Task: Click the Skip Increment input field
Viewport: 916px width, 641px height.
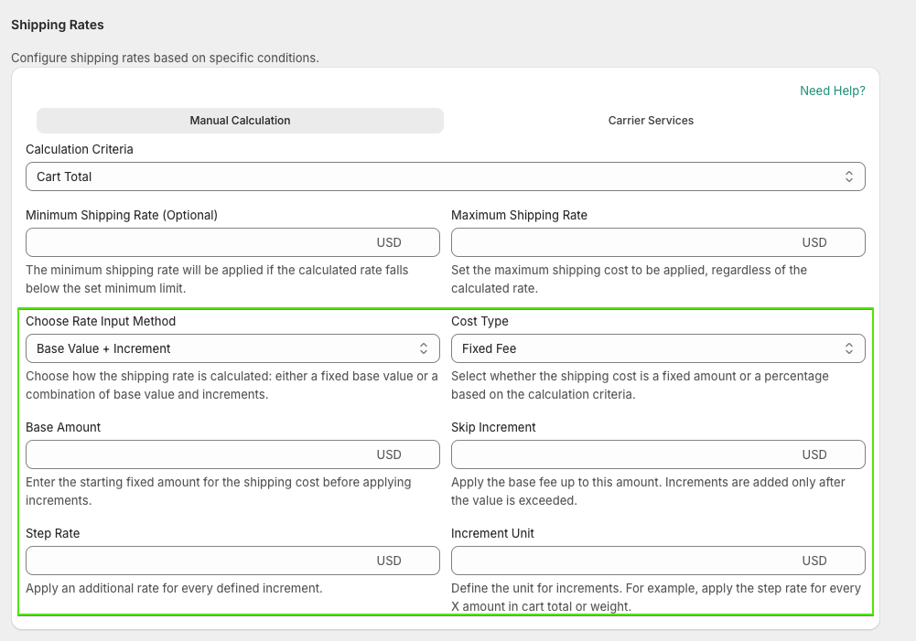Action: point(658,454)
